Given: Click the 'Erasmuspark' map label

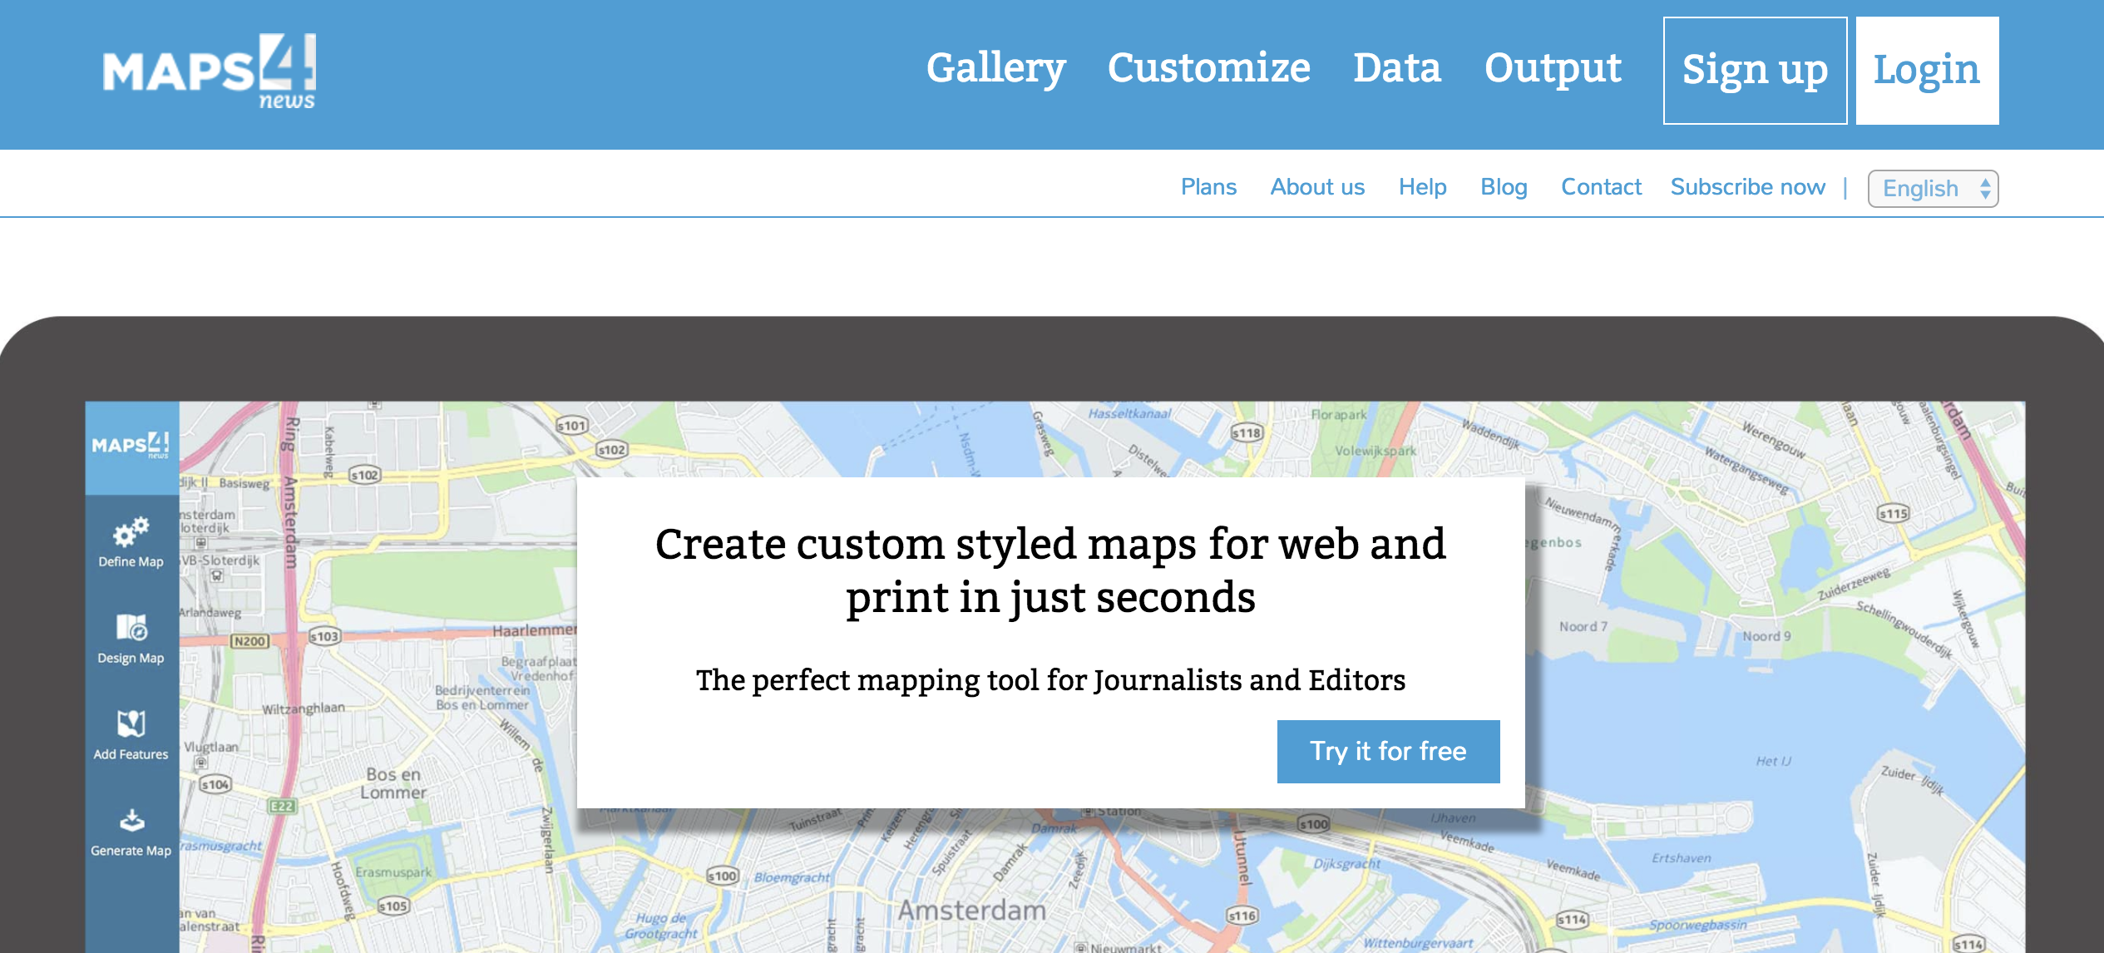Looking at the screenshot, I should click(393, 872).
